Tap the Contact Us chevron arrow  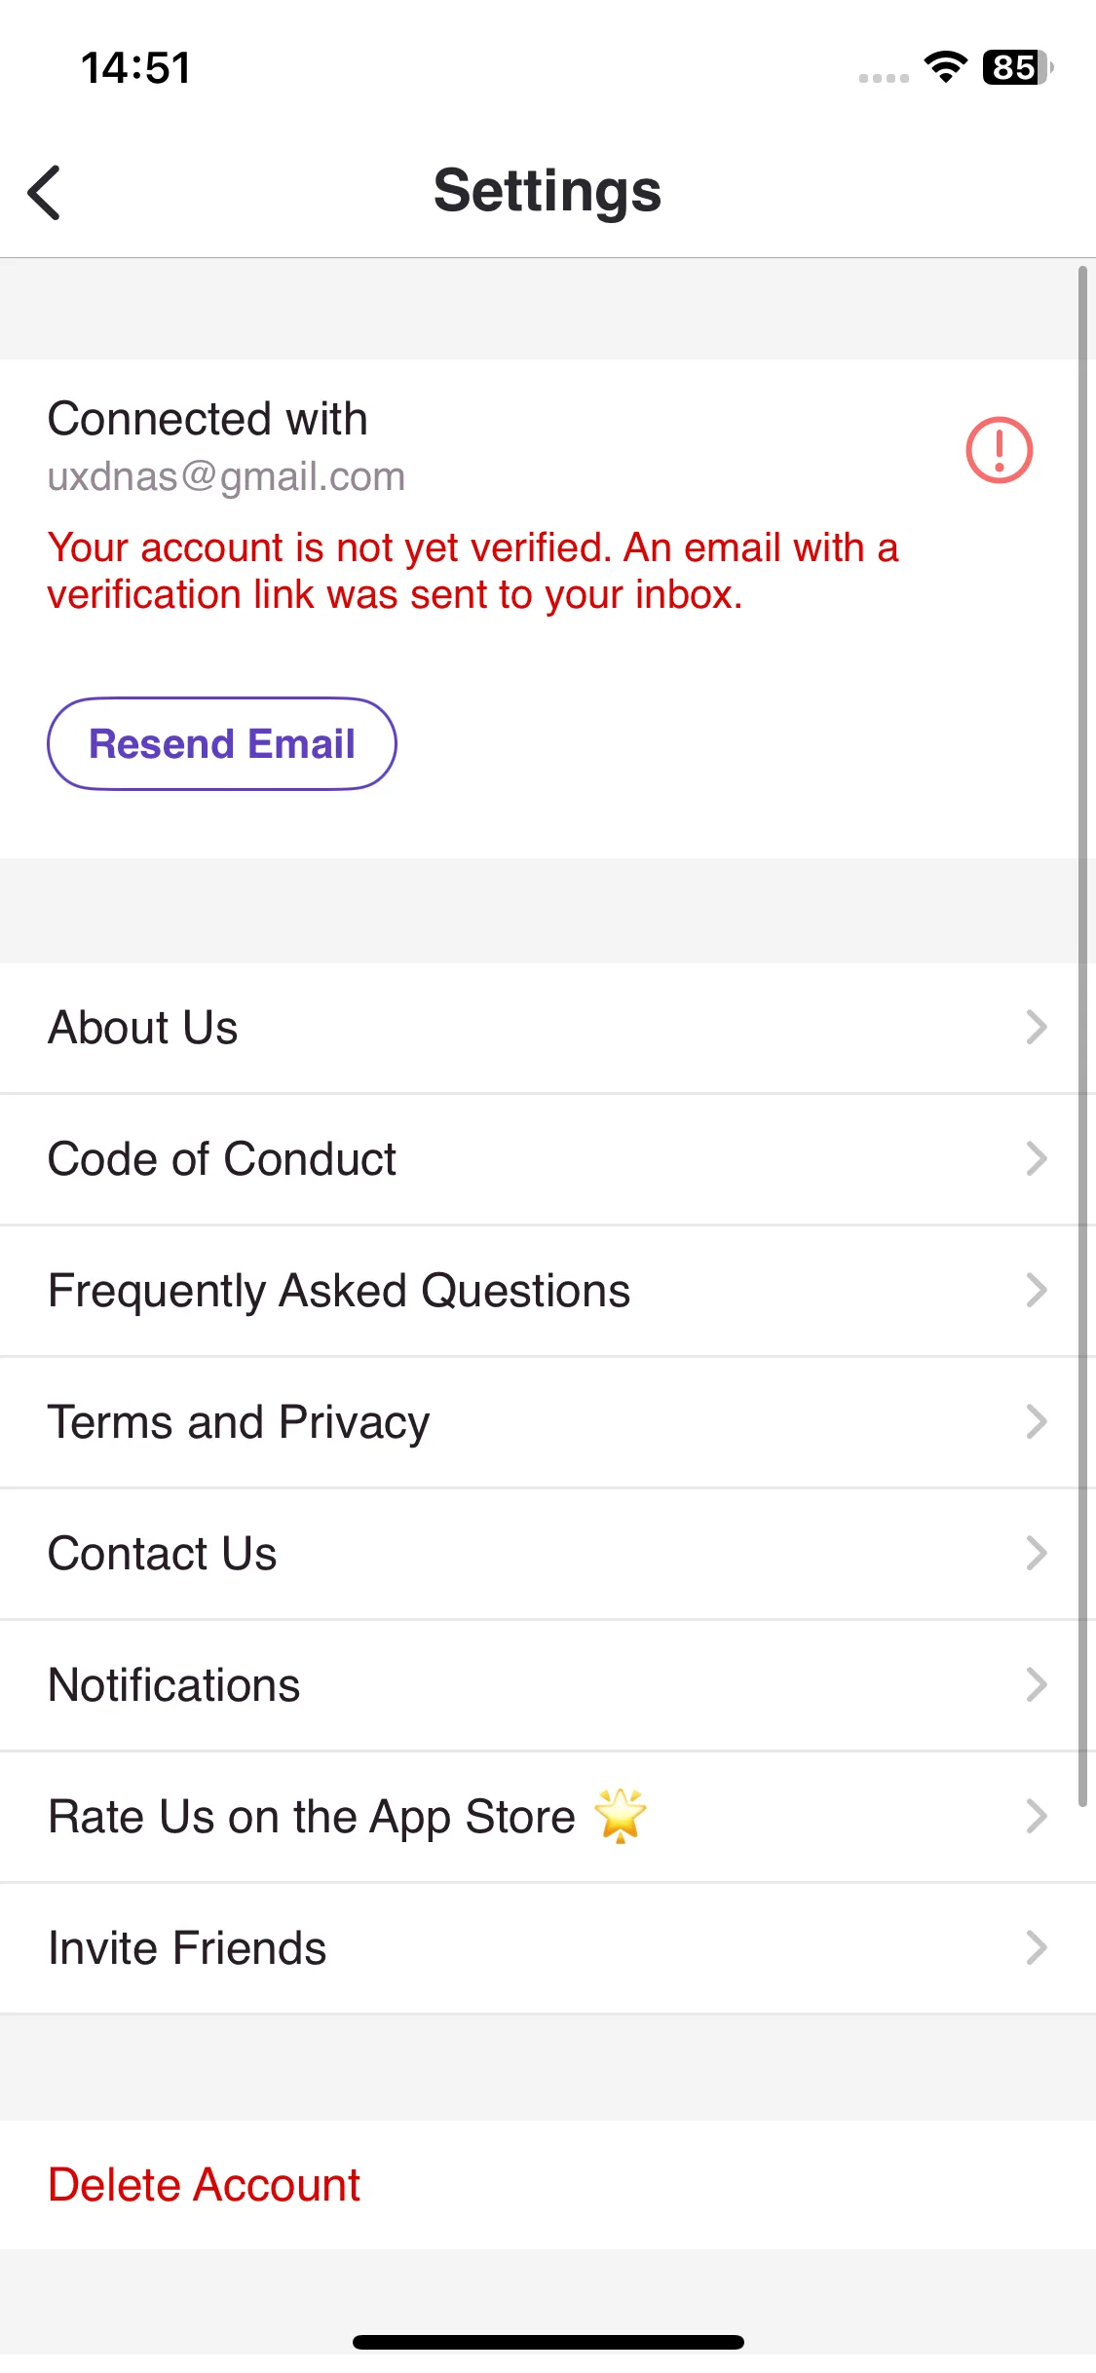point(1037,1554)
